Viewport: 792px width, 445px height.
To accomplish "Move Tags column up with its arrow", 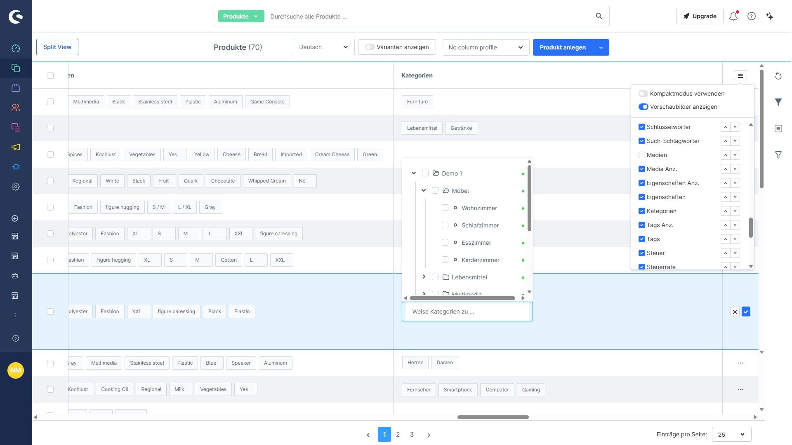I will point(726,239).
